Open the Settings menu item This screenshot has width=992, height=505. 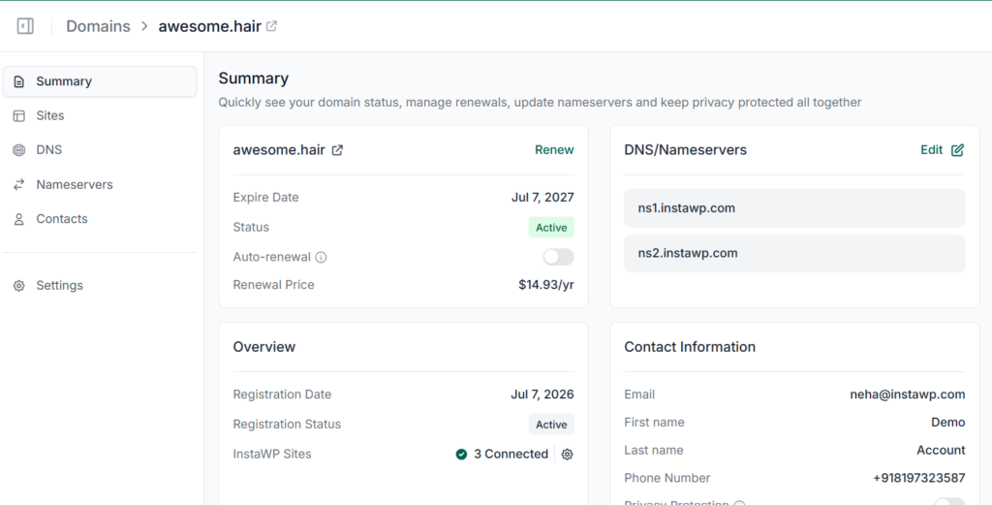tap(100, 285)
